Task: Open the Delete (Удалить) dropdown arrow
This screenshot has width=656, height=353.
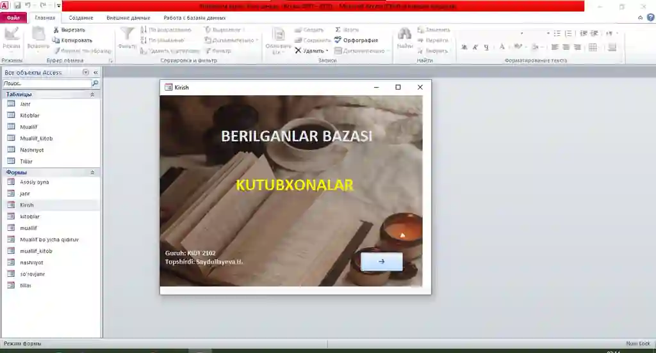Action: pyautogui.click(x=327, y=51)
